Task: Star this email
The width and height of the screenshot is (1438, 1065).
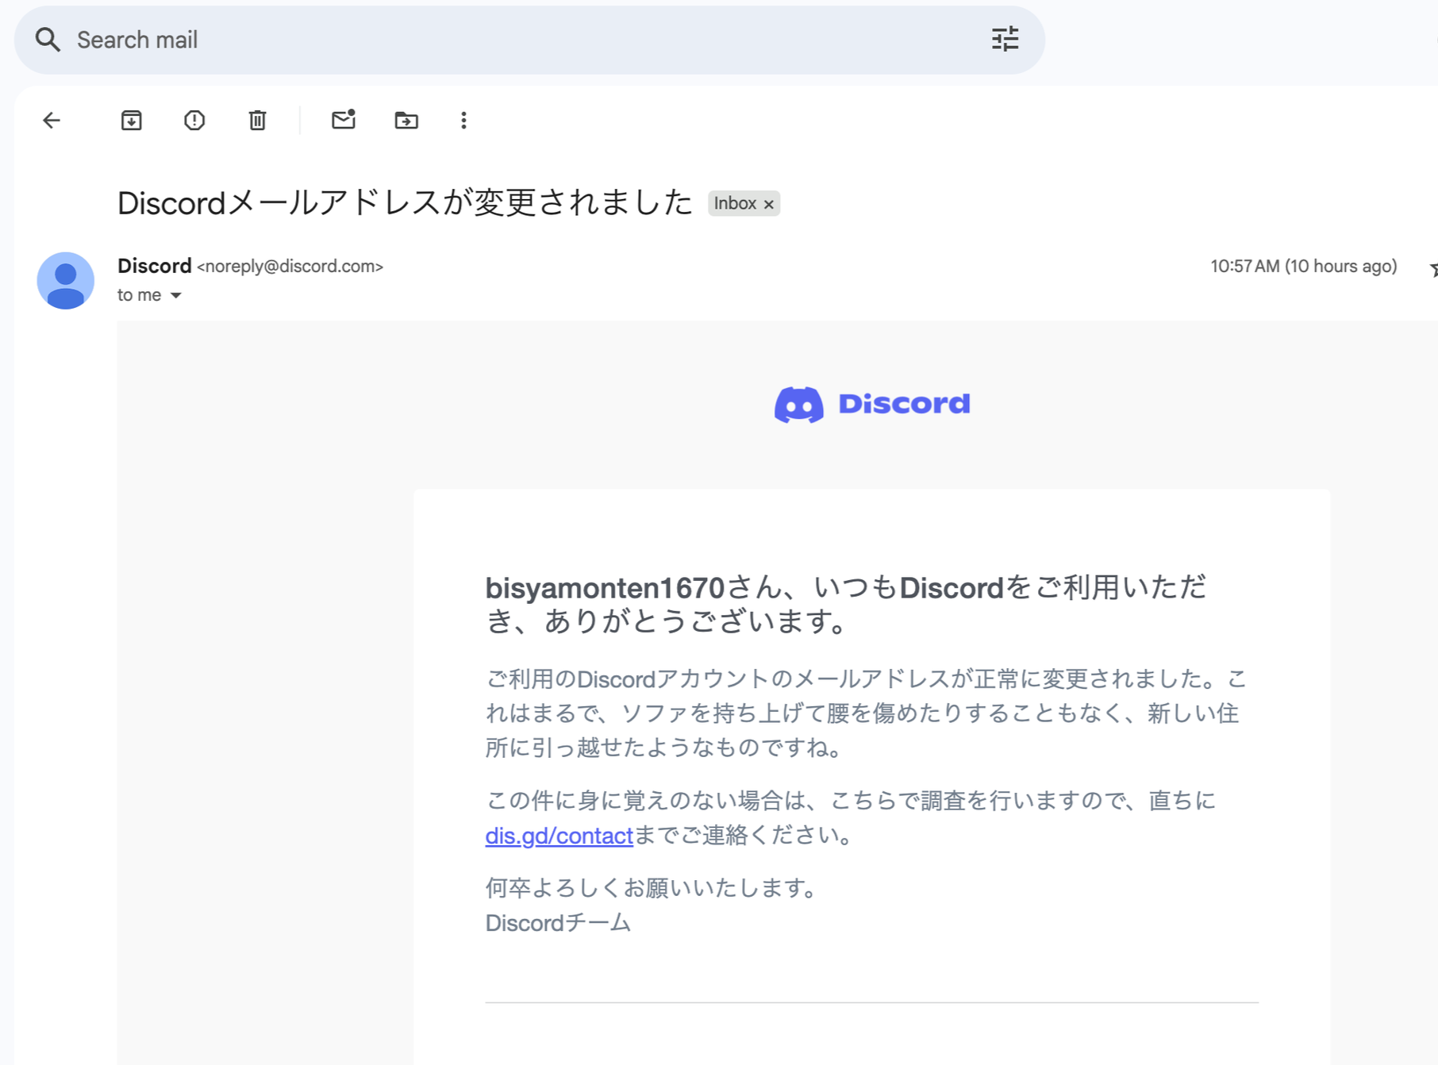Action: click(x=1433, y=270)
